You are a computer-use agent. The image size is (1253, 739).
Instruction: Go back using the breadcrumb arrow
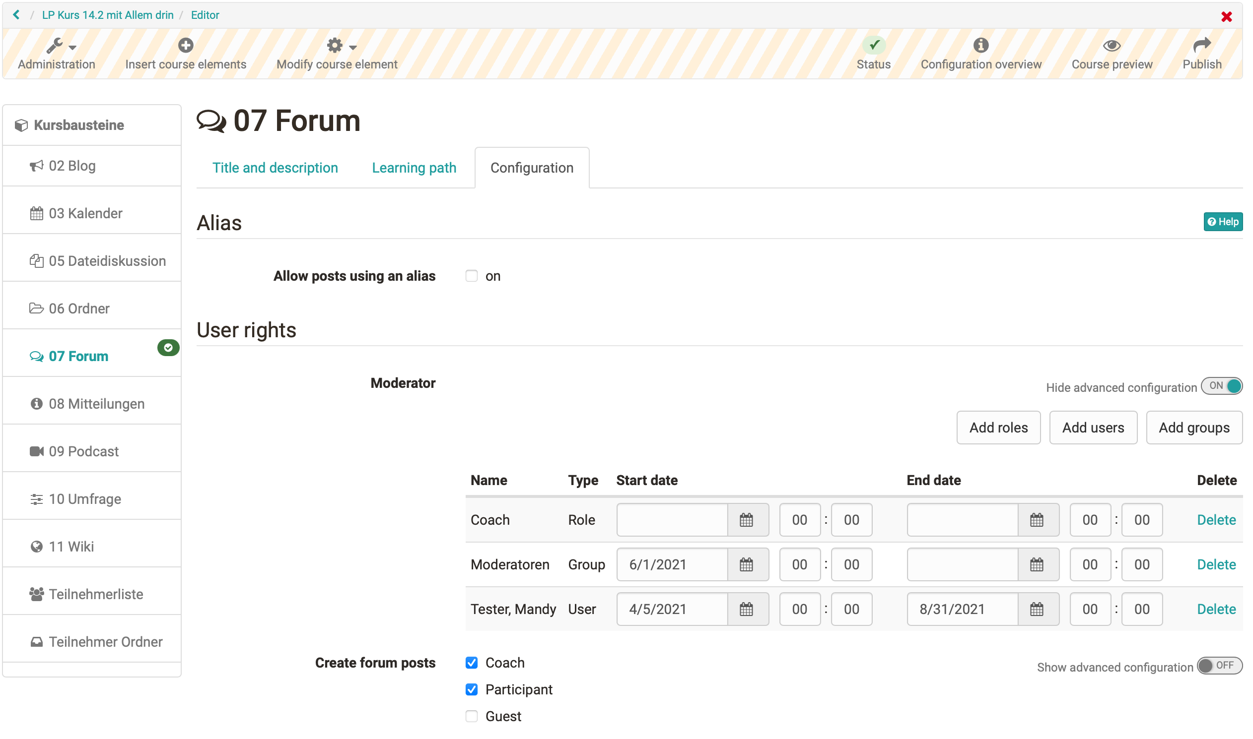click(16, 15)
